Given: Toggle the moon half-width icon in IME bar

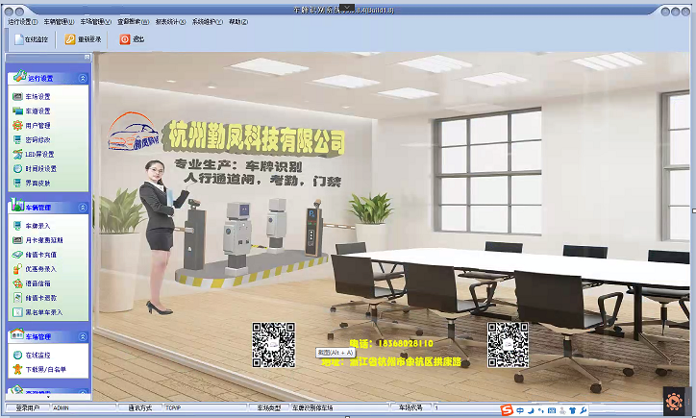Looking at the screenshot, I should click(x=531, y=410).
